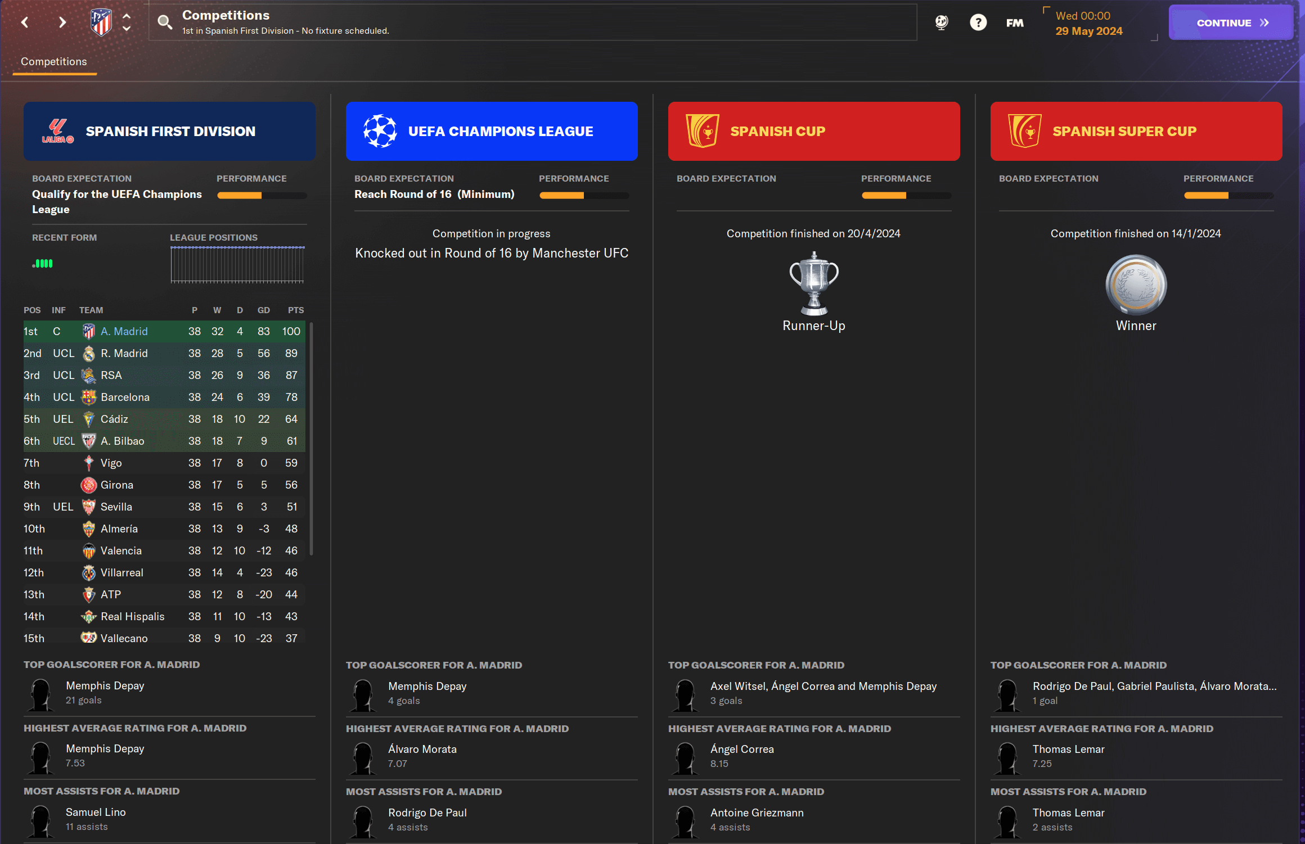1305x844 pixels.
Task: Click the search magnifier icon
Action: point(164,22)
